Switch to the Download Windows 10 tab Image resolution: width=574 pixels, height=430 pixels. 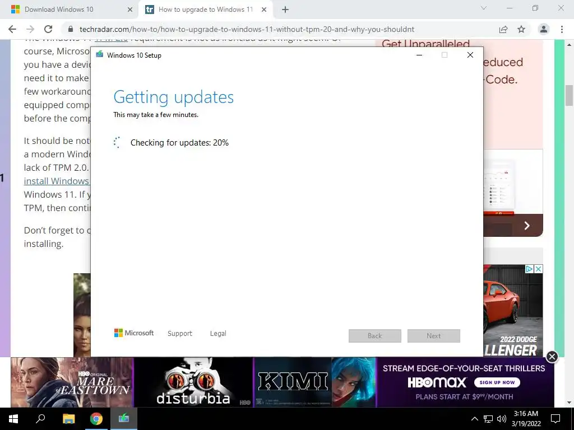tap(70, 10)
